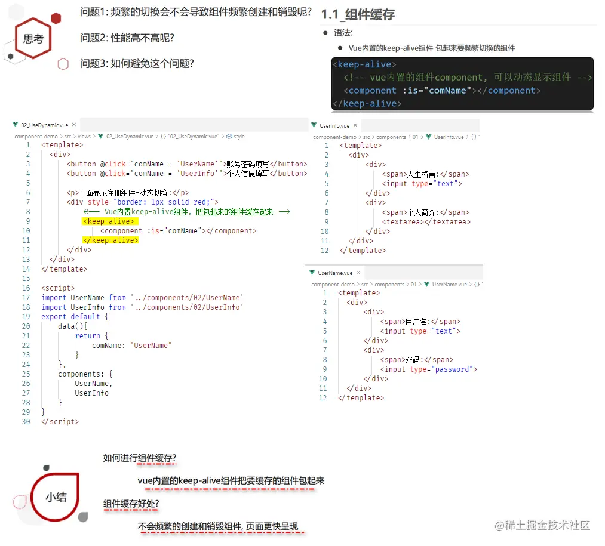Click the green comment about keep-alive组件
Screen dimensions: 605x546
186,211
